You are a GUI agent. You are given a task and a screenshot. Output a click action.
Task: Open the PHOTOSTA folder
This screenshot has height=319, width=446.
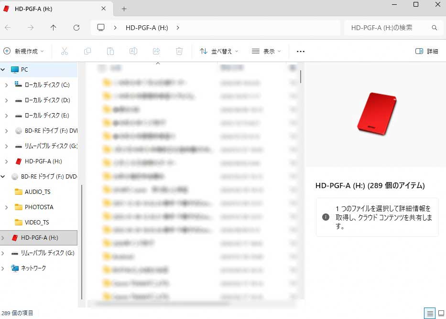tap(39, 207)
